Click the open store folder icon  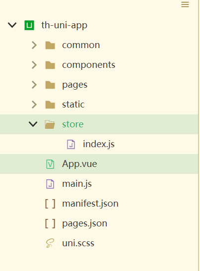point(50,124)
